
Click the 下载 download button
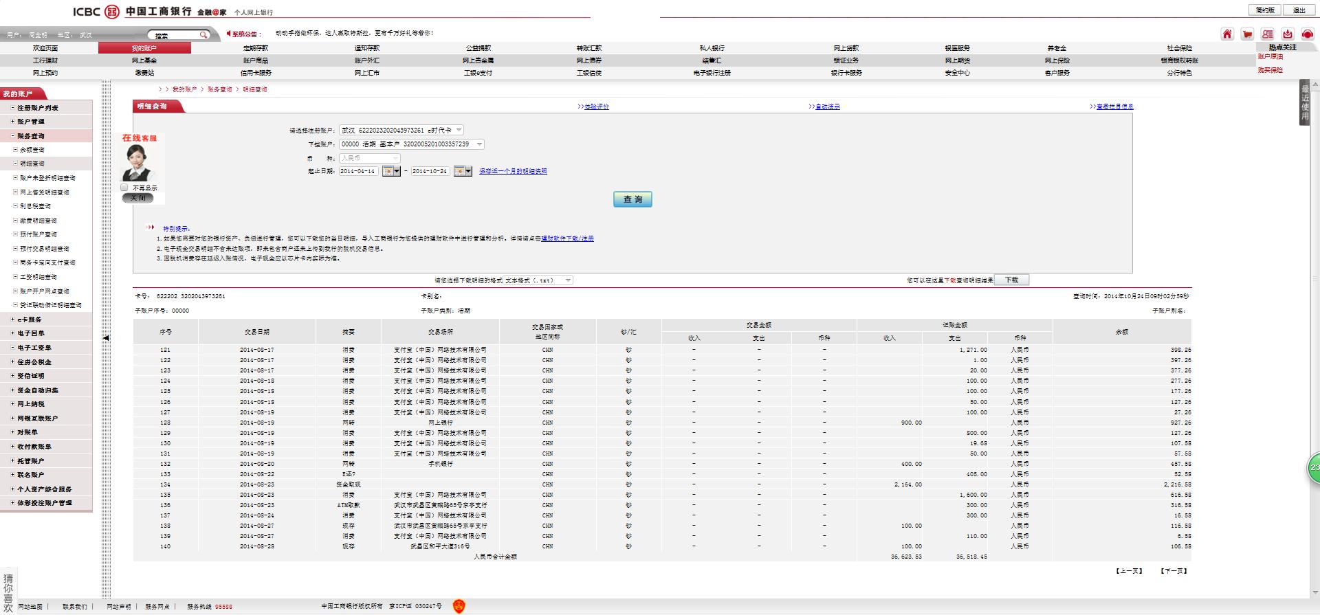pyautogui.click(x=1011, y=280)
